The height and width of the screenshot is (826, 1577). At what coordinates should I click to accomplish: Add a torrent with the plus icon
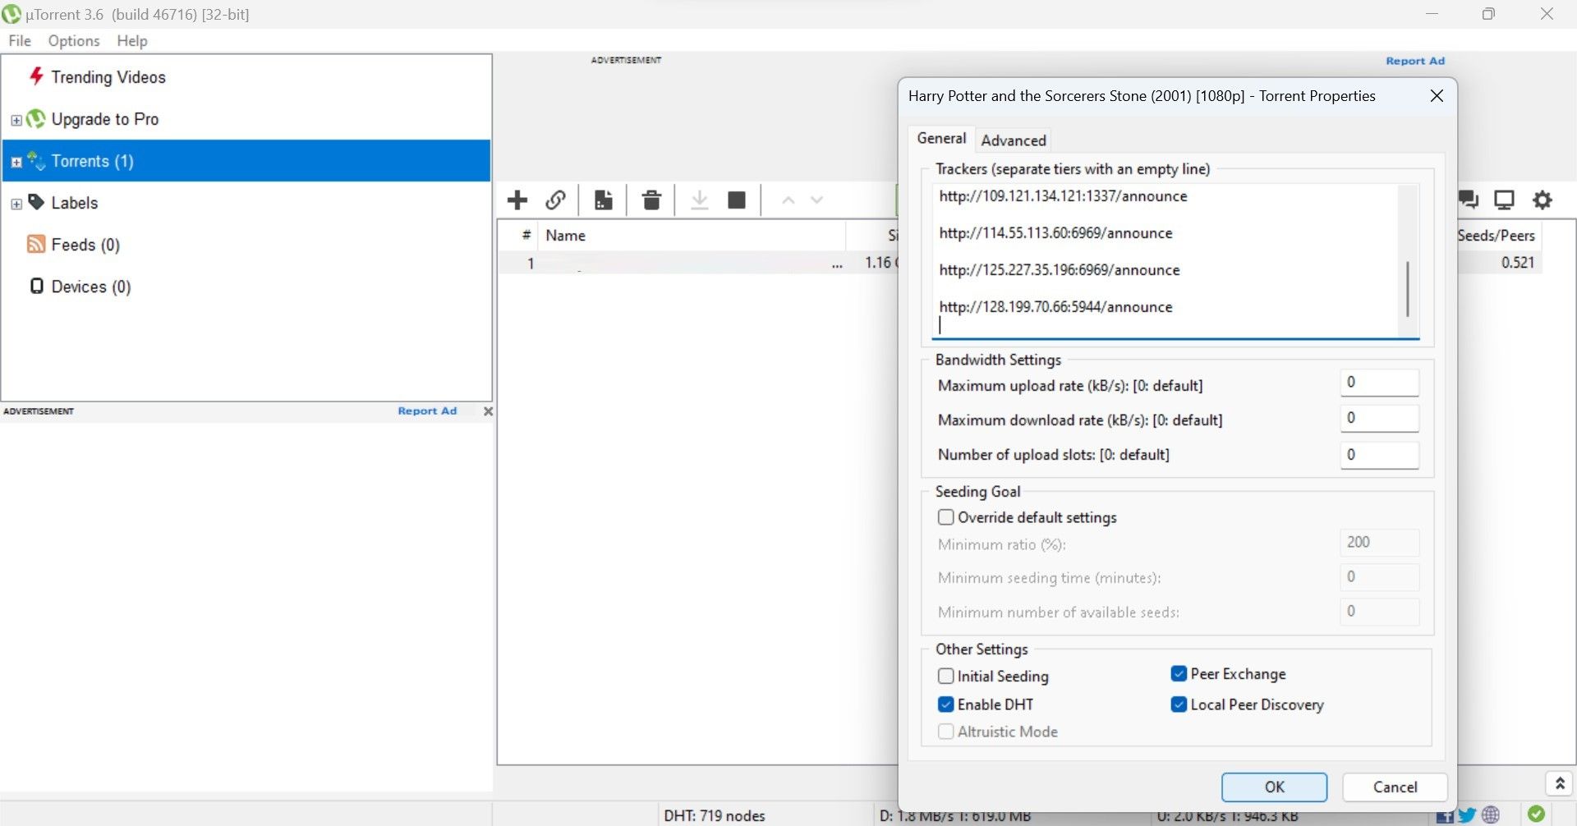click(x=517, y=200)
